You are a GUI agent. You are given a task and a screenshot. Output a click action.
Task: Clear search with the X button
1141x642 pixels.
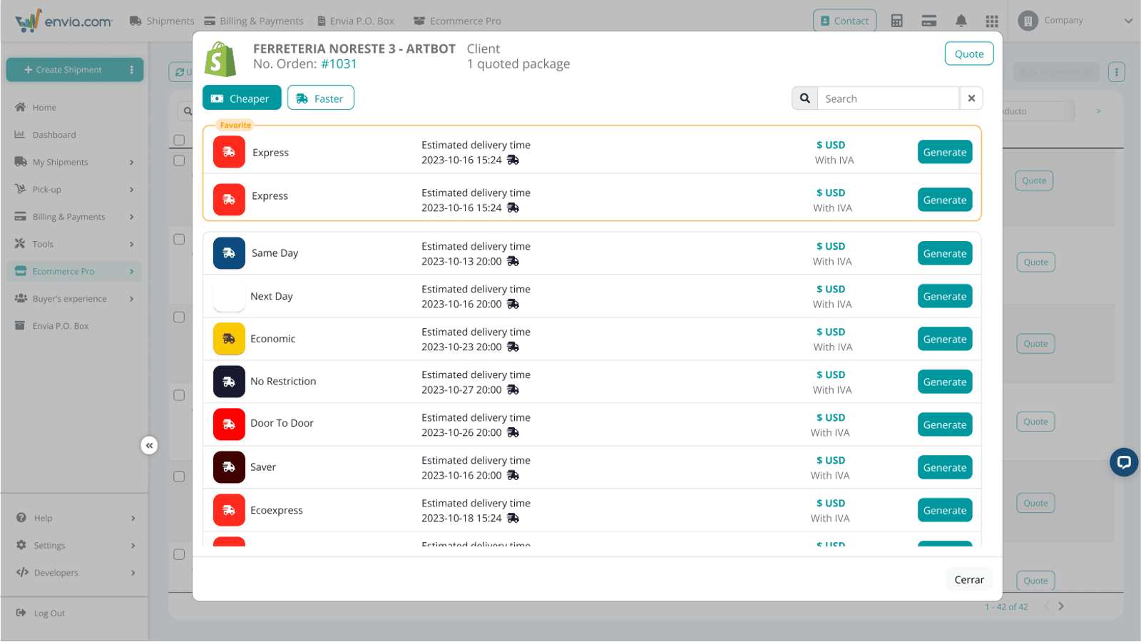(x=971, y=98)
